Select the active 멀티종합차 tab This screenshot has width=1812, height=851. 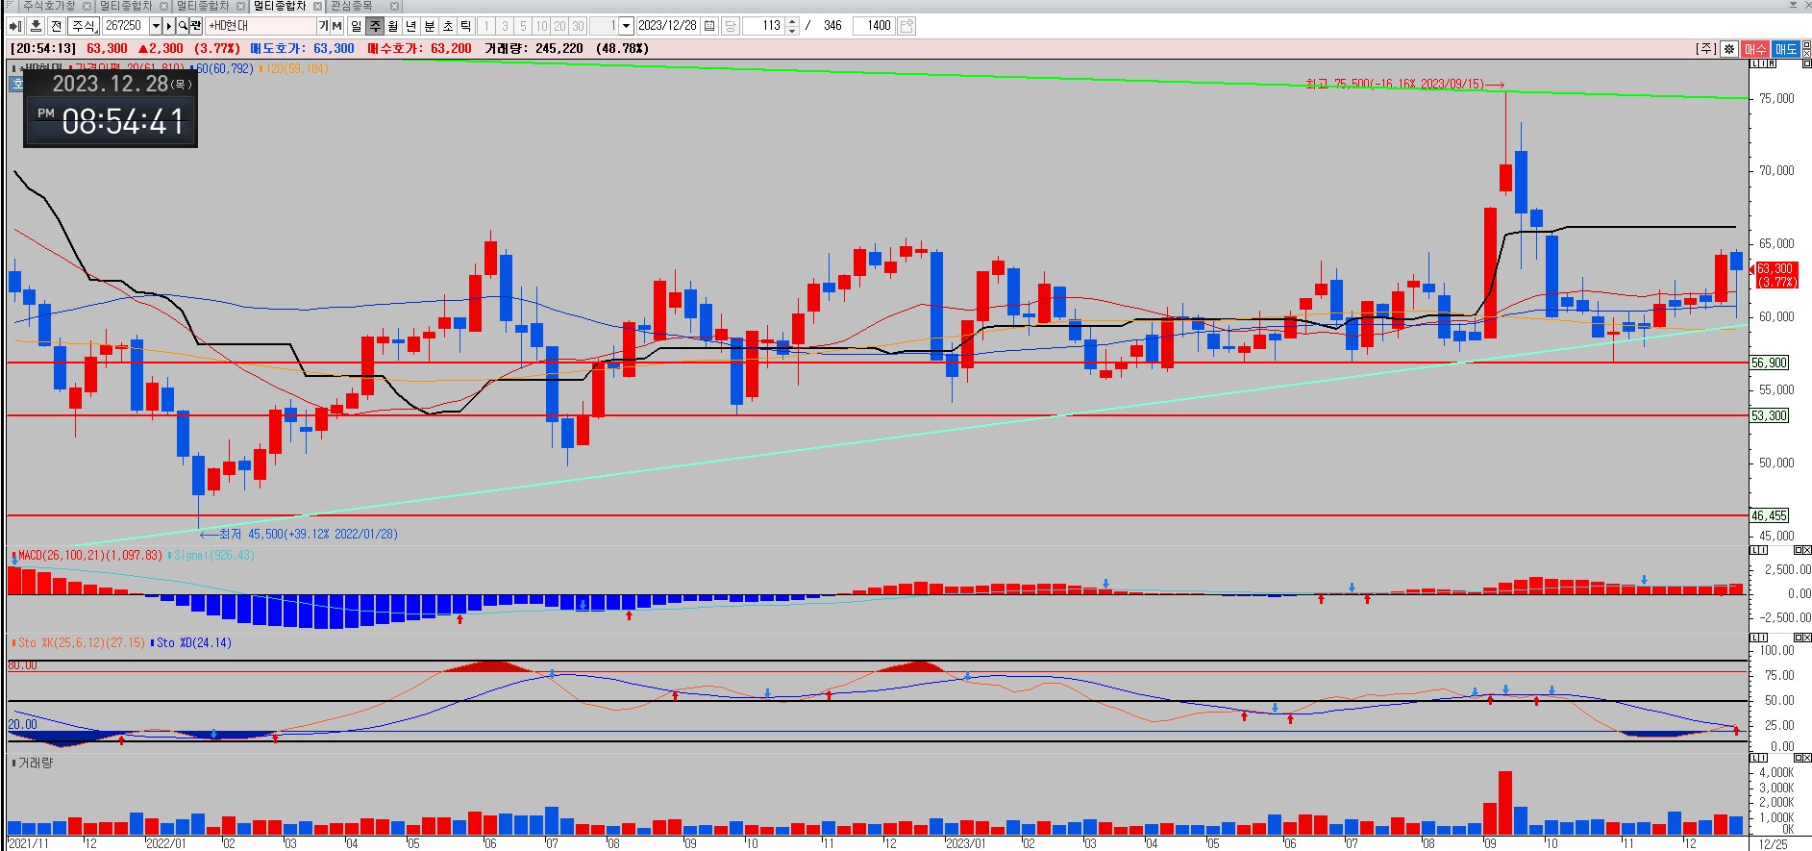279,6
